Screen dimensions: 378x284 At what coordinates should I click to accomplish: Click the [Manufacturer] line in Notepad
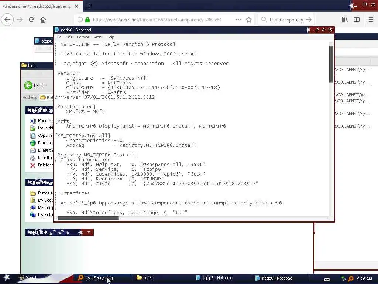pos(75,107)
